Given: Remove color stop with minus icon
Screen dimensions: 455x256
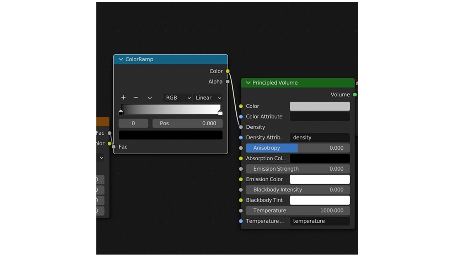Looking at the screenshot, I should tap(136, 97).
